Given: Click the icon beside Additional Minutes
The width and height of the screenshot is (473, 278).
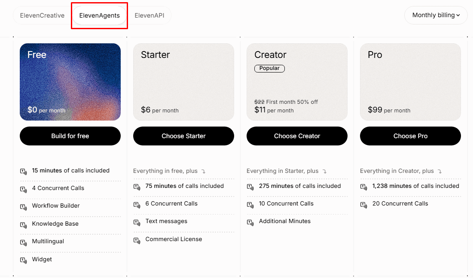Looking at the screenshot, I should pos(250,223).
